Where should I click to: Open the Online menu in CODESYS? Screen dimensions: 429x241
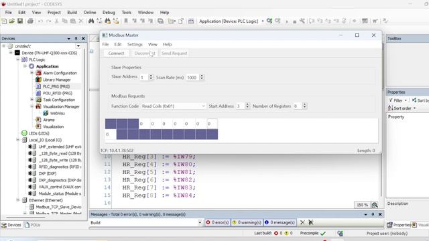pos(90,12)
